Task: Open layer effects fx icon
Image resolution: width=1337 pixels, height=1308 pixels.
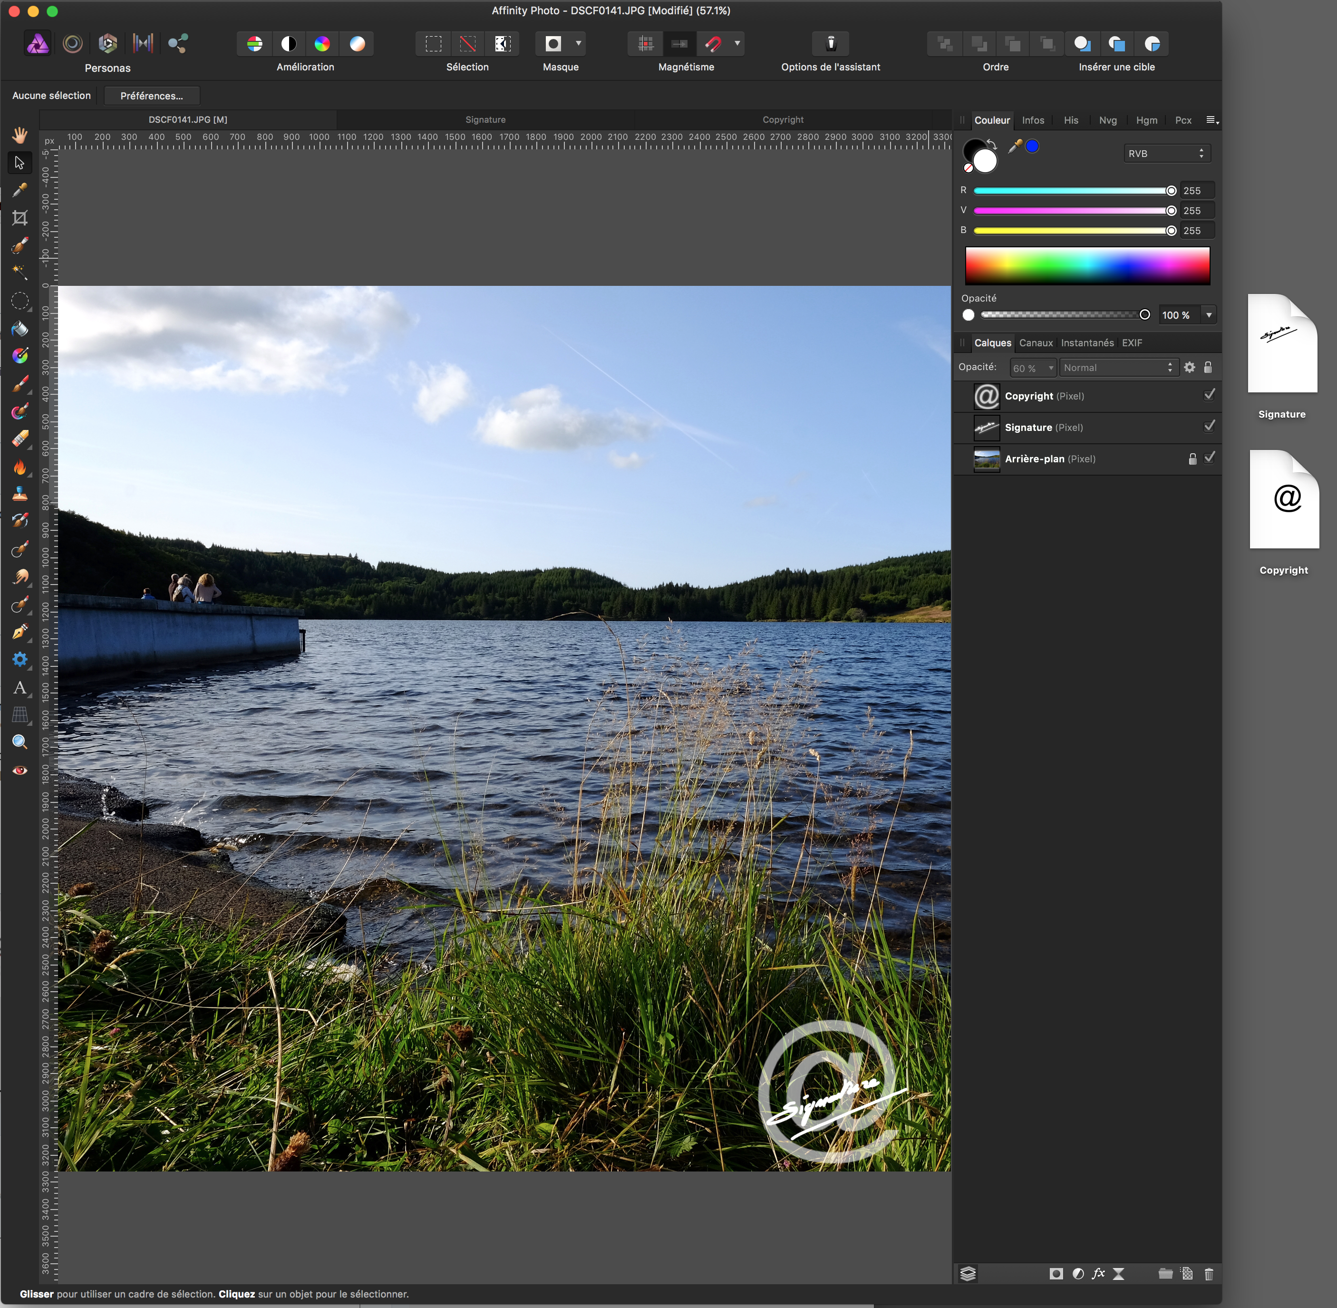Action: click(1098, 1274)
